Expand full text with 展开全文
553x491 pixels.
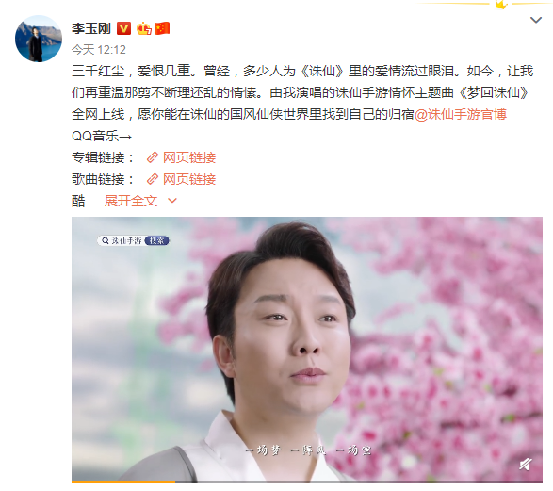[x=131, y=201]
